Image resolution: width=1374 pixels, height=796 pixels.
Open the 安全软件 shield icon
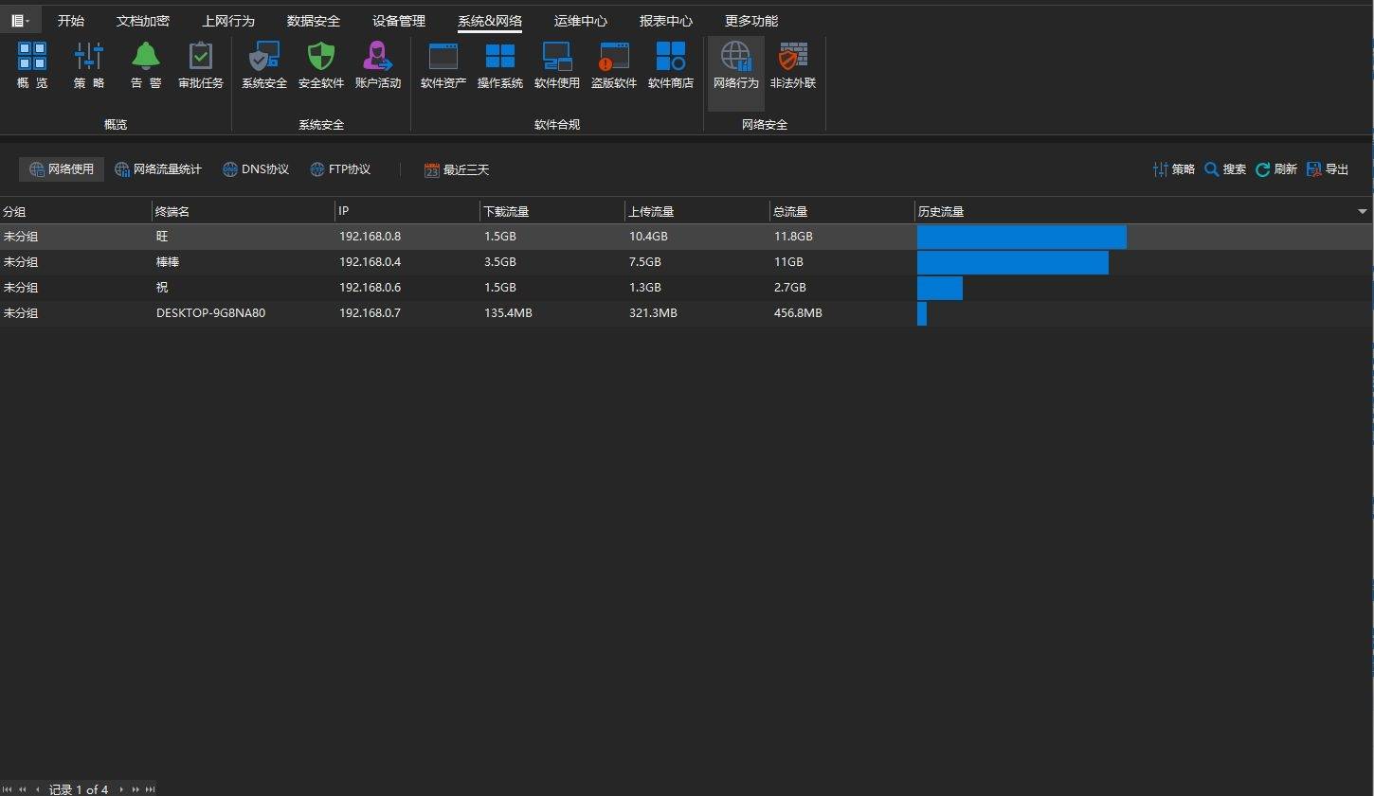tap(321, 65)
